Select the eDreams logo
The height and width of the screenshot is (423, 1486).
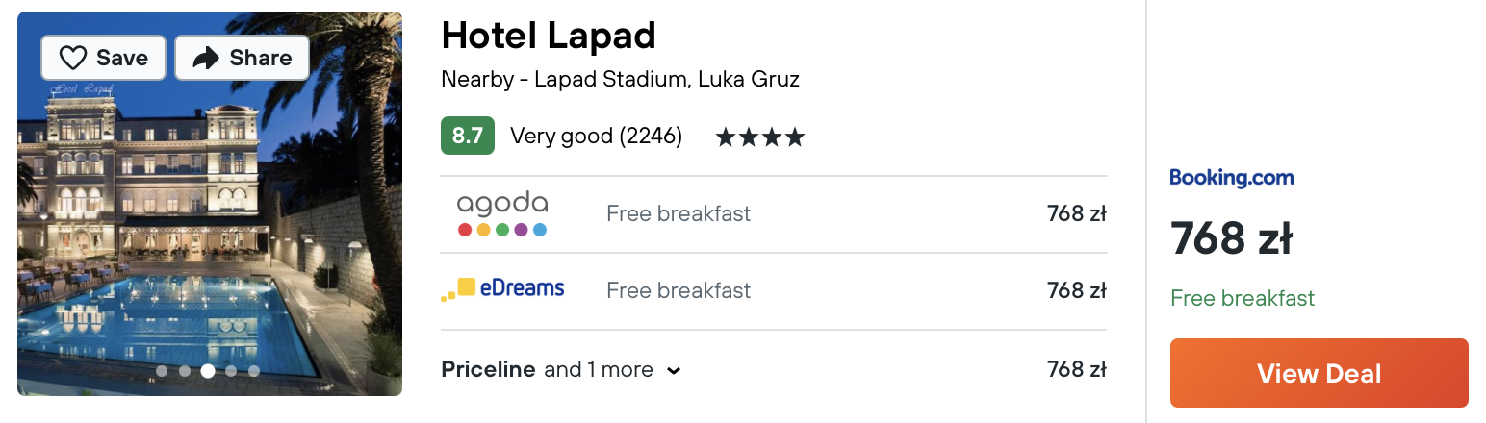(502, 289)
